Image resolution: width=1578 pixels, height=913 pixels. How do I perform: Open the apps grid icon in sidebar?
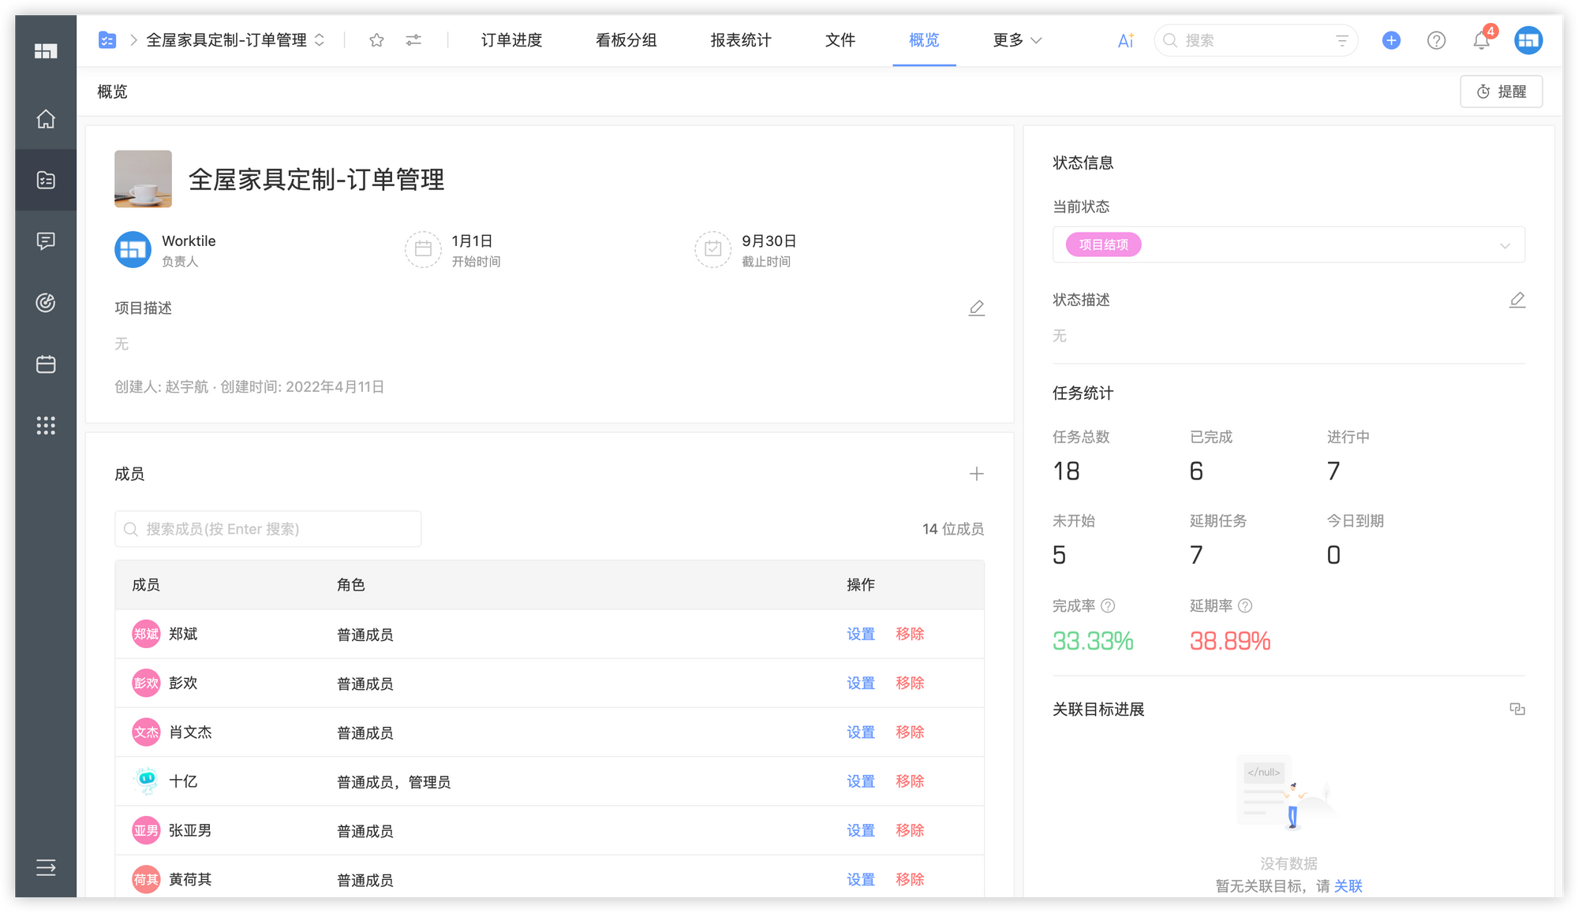click(x=46, y=426)
